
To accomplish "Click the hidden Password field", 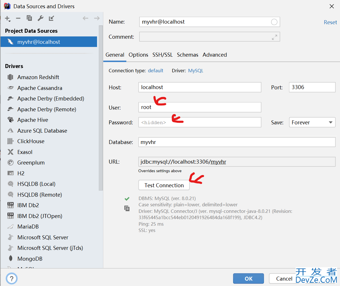I will [x=200, y=122].
